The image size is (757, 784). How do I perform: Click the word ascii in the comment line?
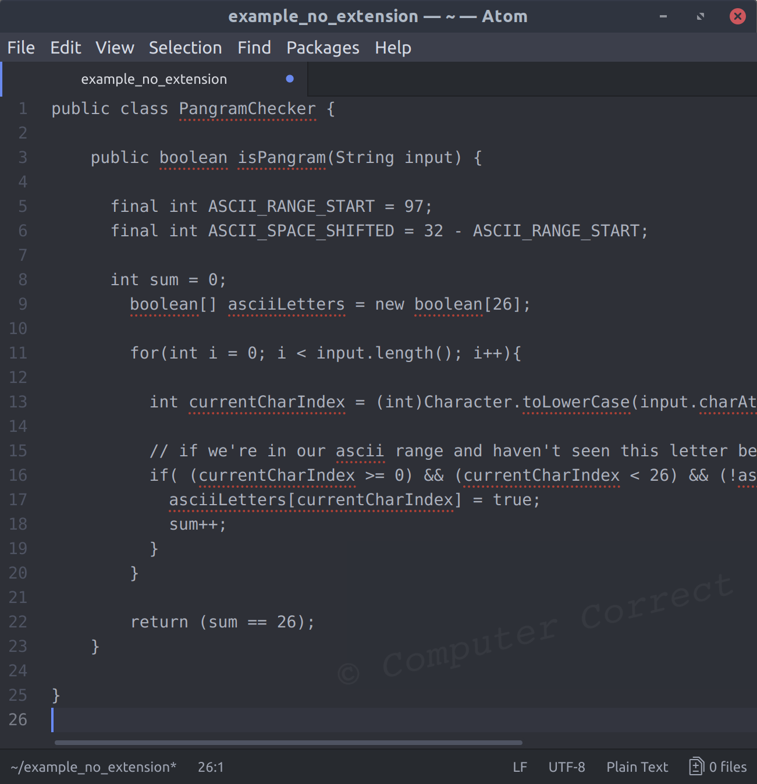[360, 451]
